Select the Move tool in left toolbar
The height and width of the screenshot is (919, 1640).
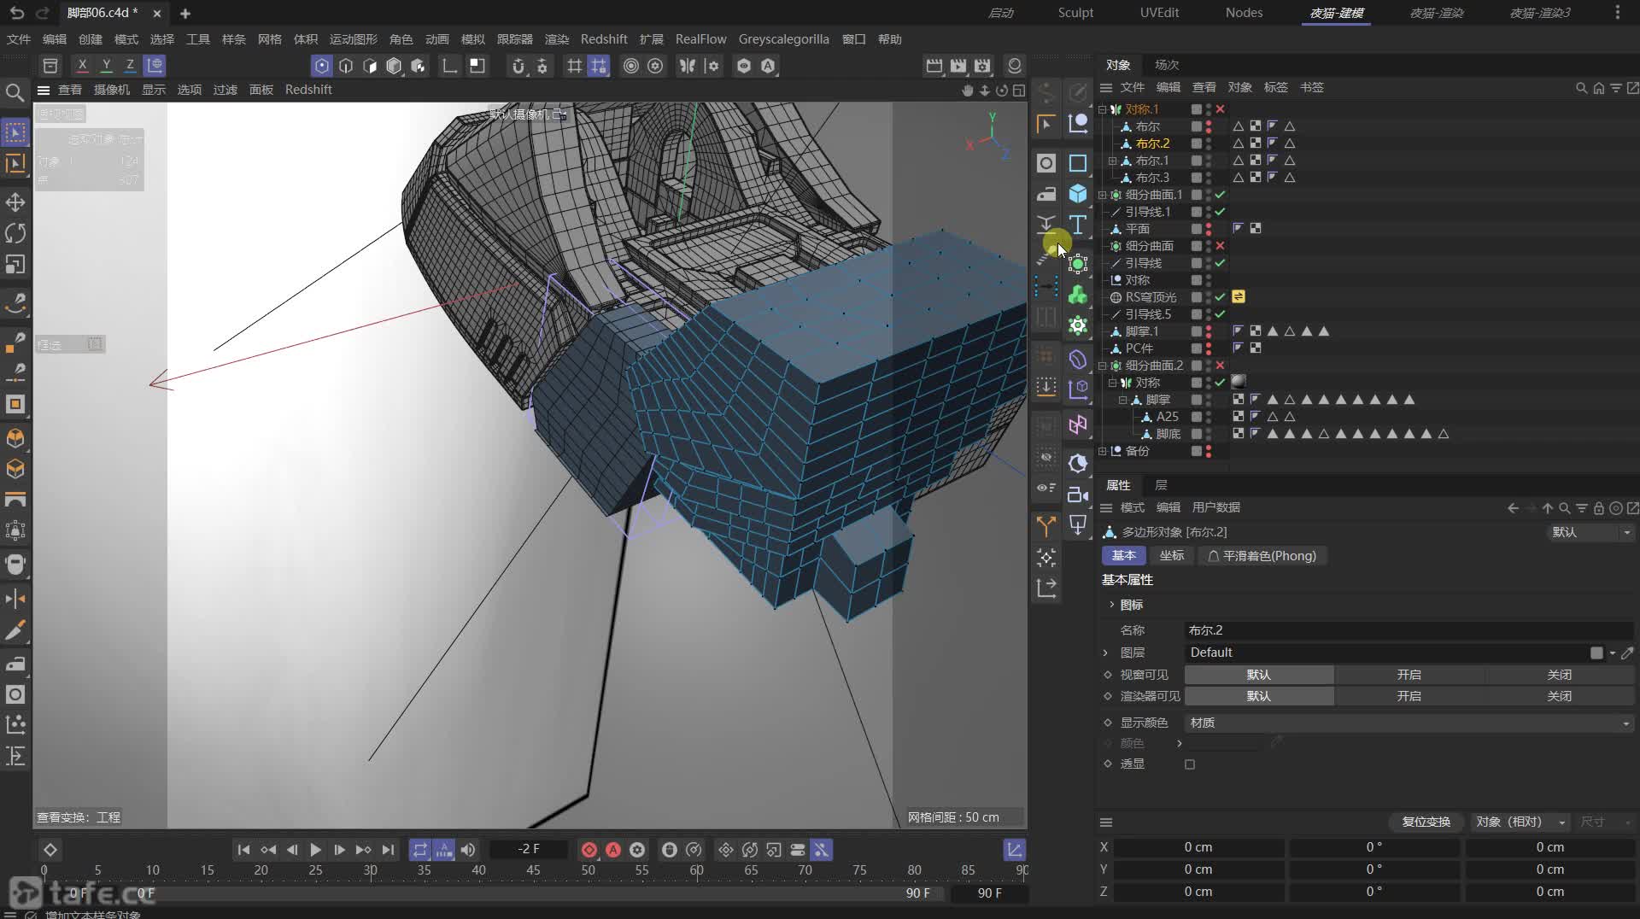tap(15, 202)
